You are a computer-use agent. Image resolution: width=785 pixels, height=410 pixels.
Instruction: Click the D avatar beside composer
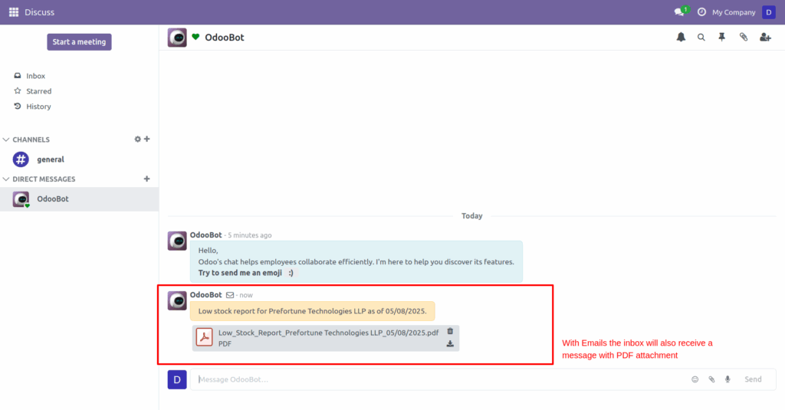(x=177, y=379)
